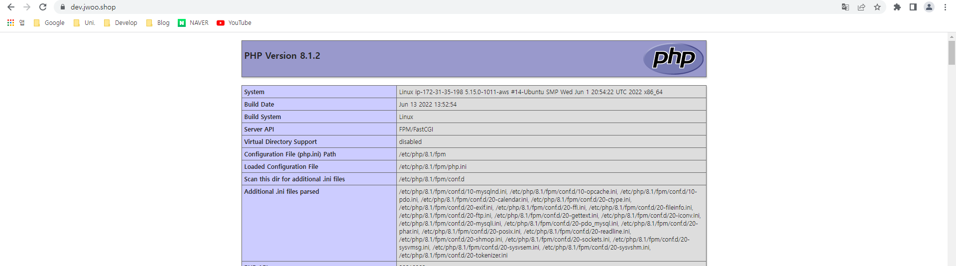Select Loaded Configuration File label

[x=281, y=166]
